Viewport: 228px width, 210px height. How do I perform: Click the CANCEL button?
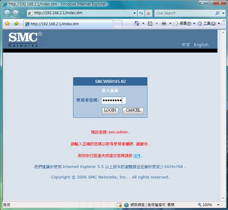(x=133, y=110)
